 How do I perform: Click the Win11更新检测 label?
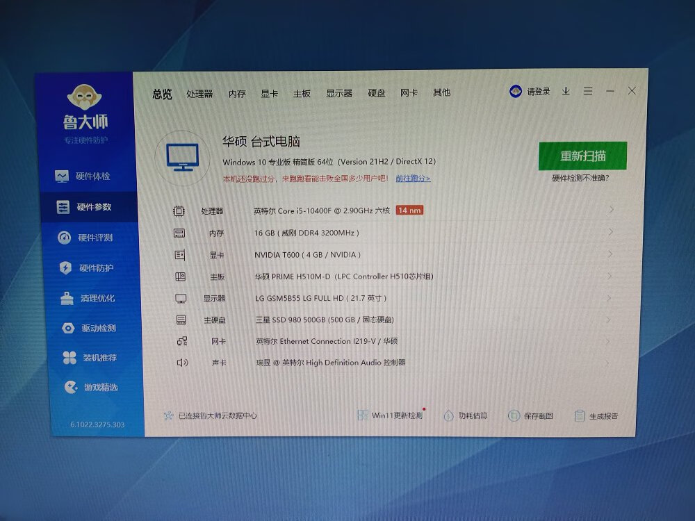click(x=397, y=415)
